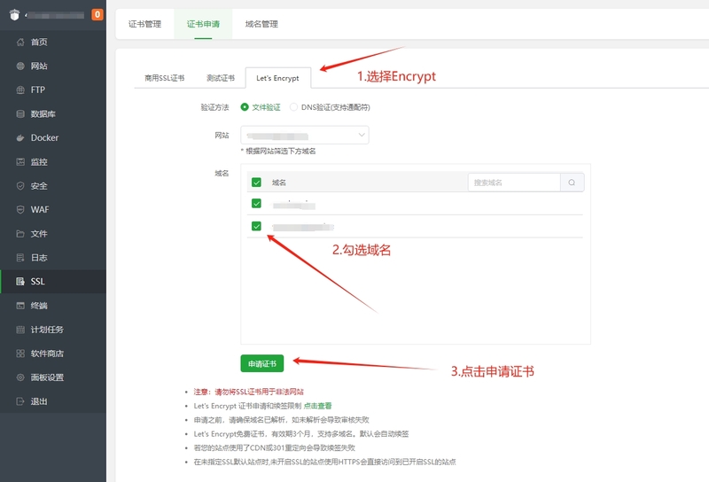Select the 文件验证 radio button
Screen dimensions: 709x482
tap(245, 107)
